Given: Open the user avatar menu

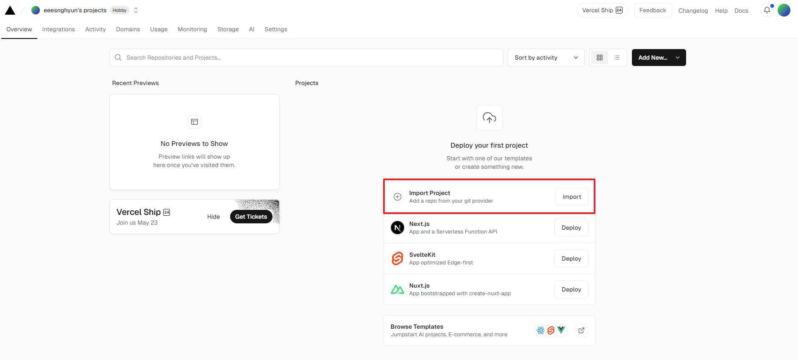Looking at the screenshot, I should point(784,10).
